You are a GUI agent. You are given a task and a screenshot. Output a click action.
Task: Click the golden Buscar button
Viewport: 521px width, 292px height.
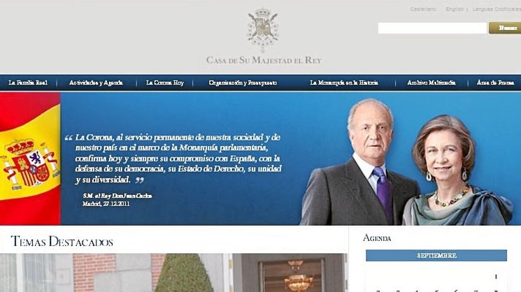pyautogui.click(x=505, y=28)
